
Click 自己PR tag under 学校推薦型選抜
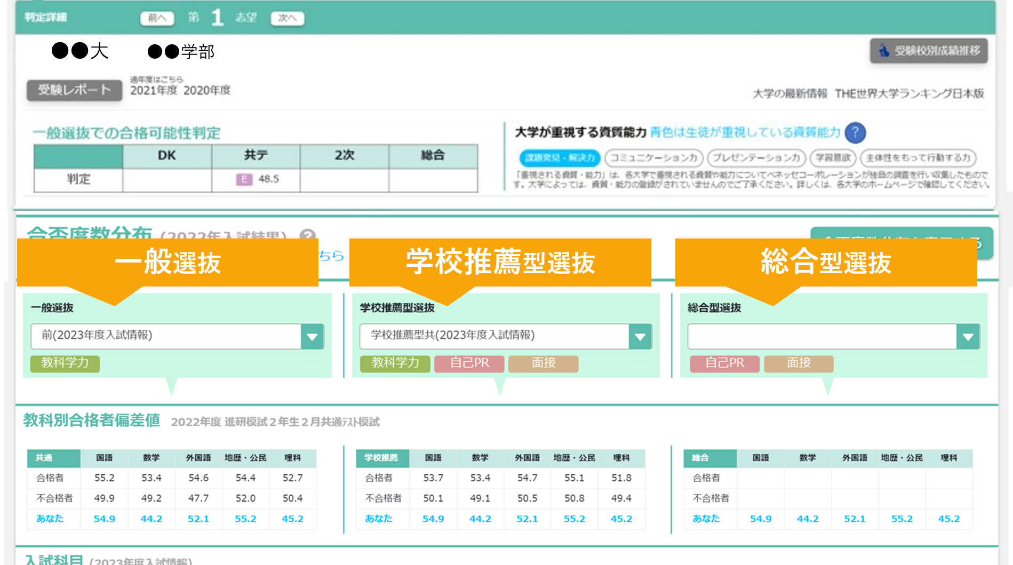(469, 363)
